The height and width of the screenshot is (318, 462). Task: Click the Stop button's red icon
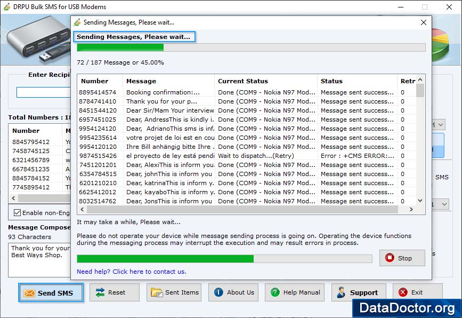(390, 258)
